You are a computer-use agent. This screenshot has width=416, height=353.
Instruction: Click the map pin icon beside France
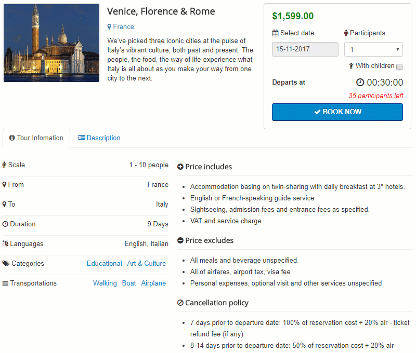[109, 27]
